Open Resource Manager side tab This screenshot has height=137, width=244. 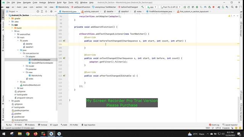coord(3,43)
